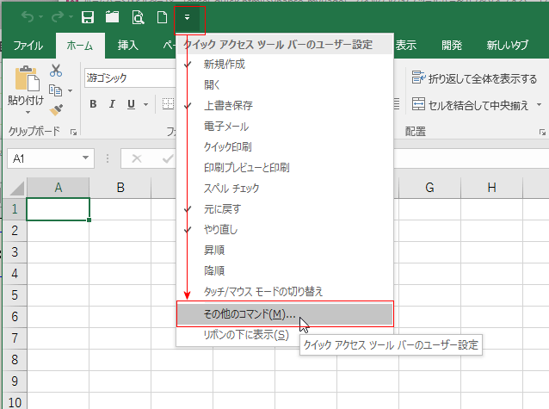Toggle 開く in the customize menu

tap(285, 85)
